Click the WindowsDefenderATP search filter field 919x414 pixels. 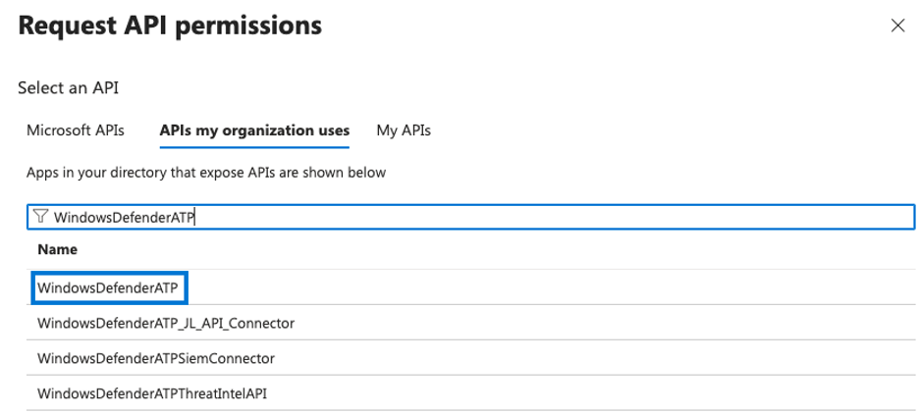coord(470,217)
